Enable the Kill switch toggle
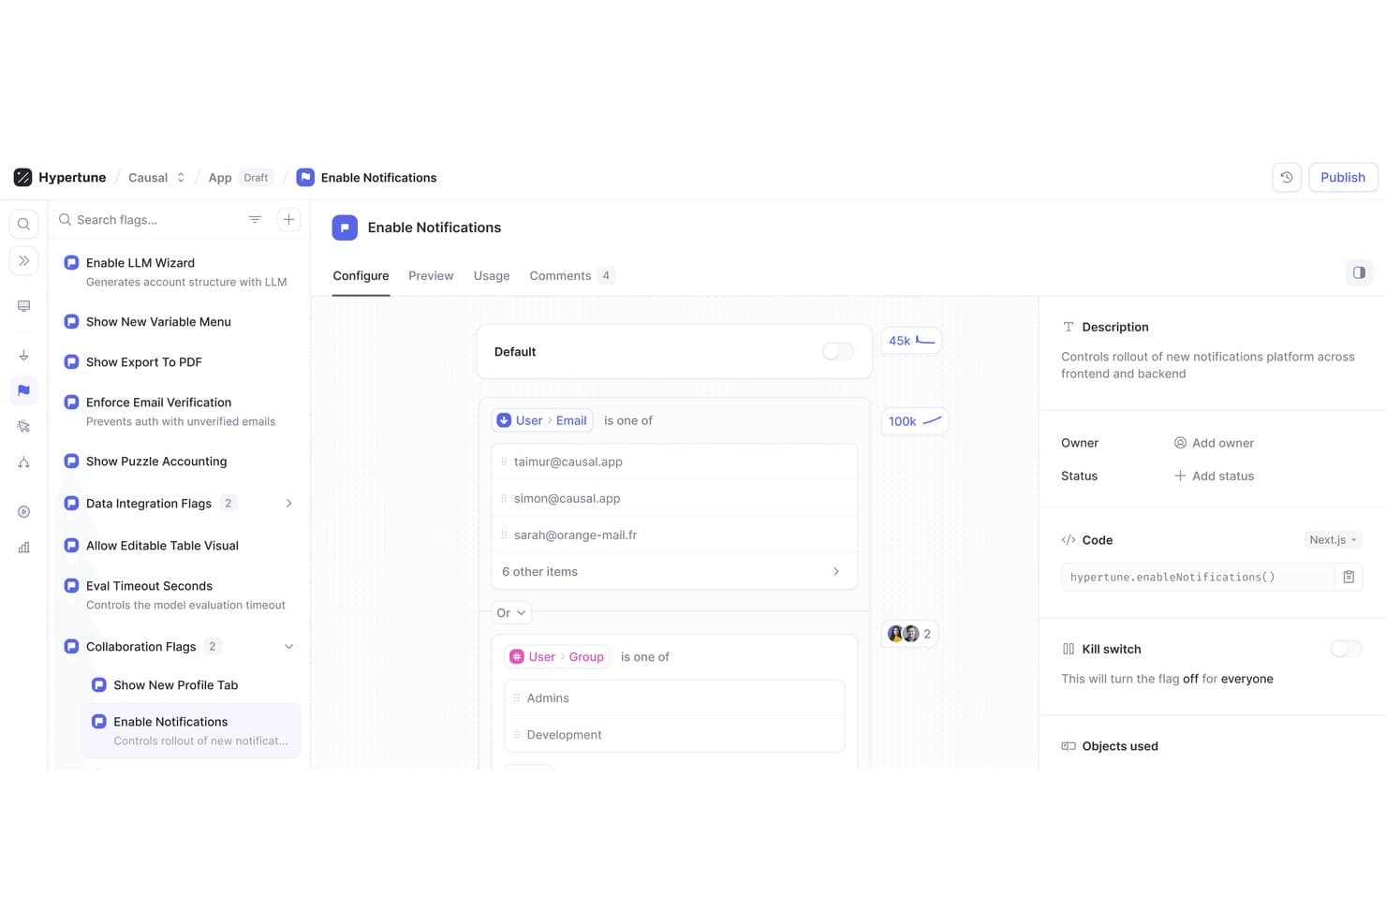1386x924 pixels. (1346, 649)
